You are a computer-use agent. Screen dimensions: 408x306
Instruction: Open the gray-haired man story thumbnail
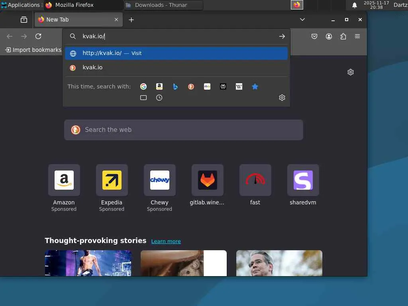279,263
